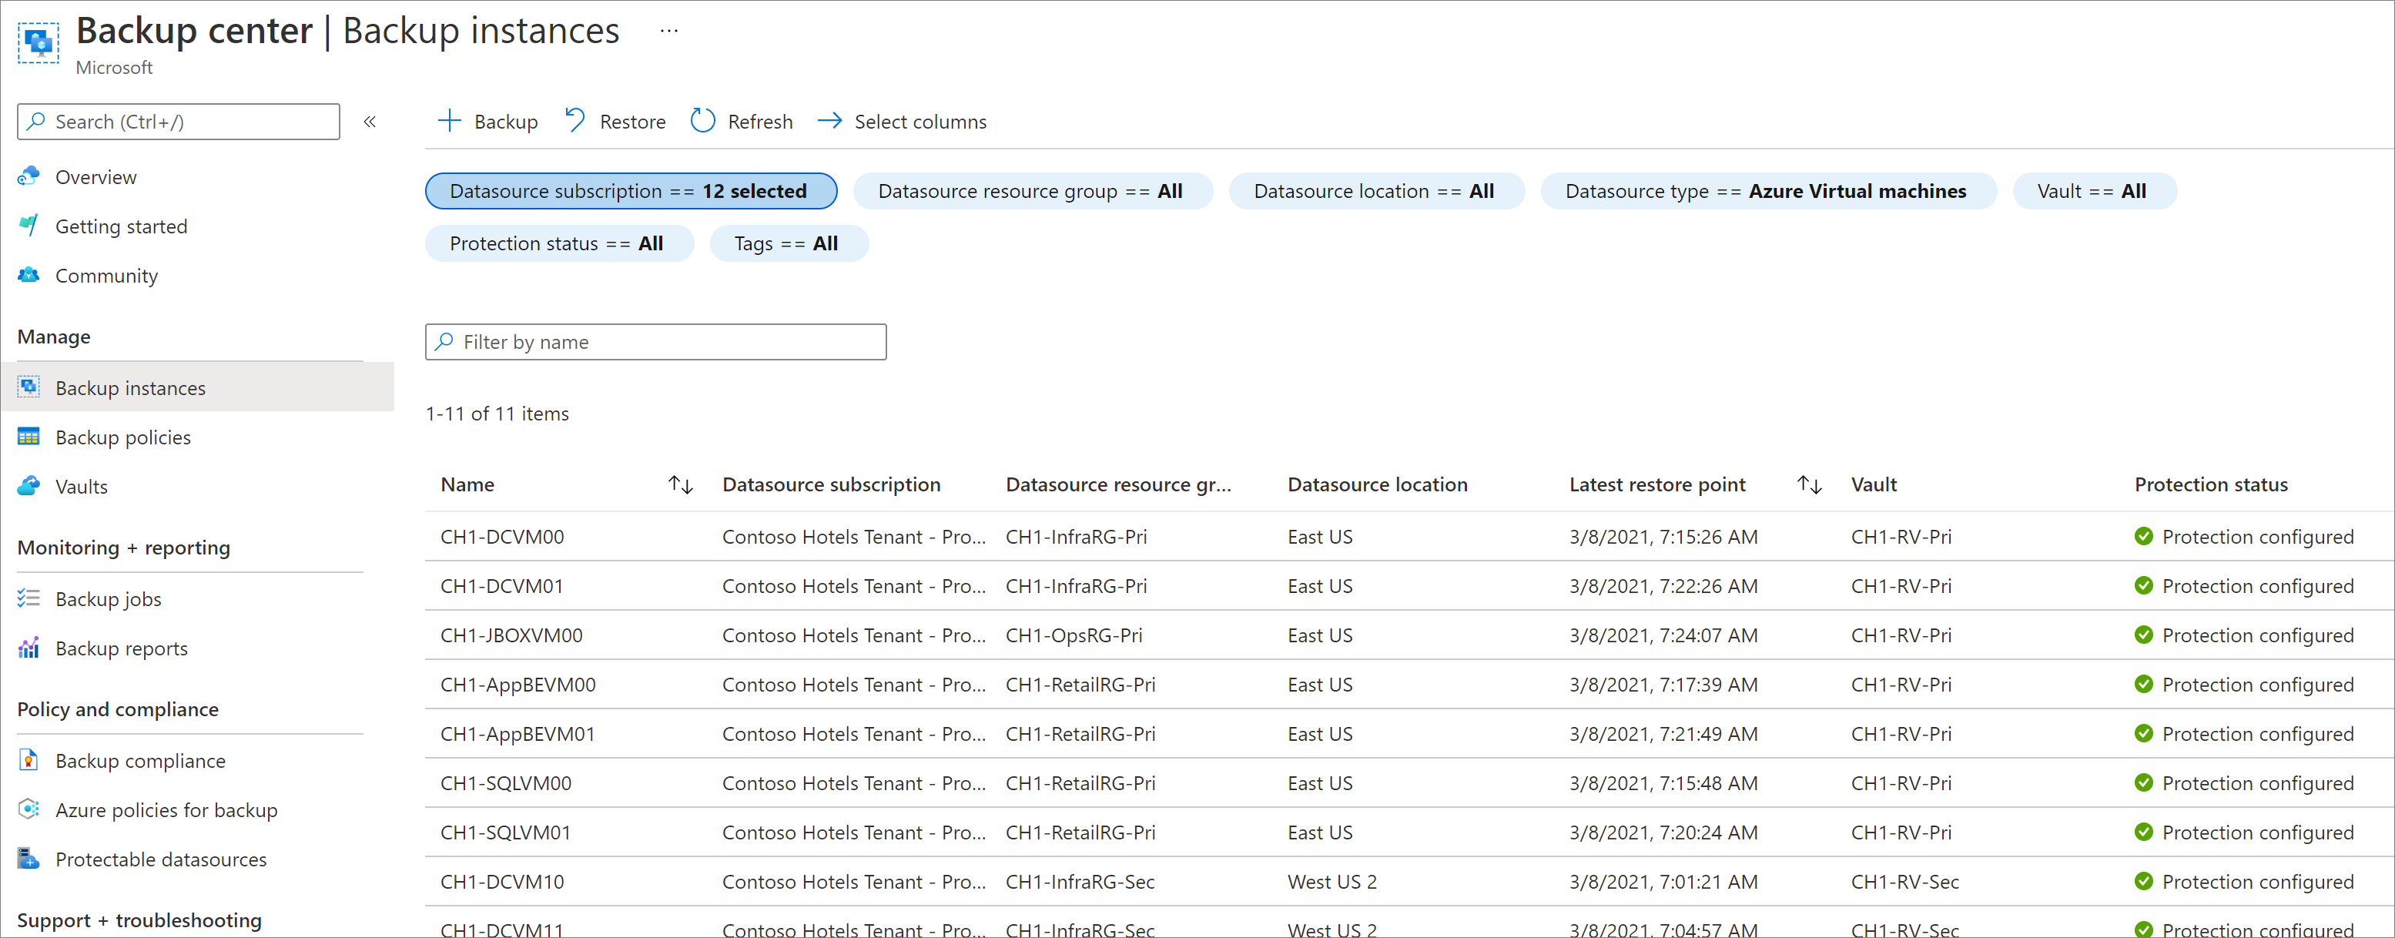Image resolution: width=2395 pixels, height=938 pixels.
Task: Click the Backup compliance sidebar icon
Action: coord(29,759)
